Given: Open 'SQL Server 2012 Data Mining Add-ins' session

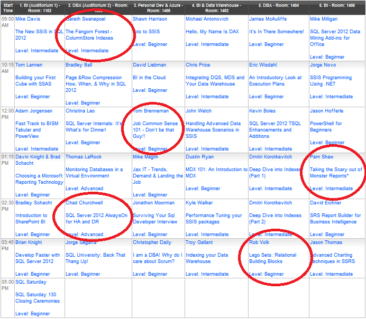Looking at the screenshot, I should click(x=335, y=37).
